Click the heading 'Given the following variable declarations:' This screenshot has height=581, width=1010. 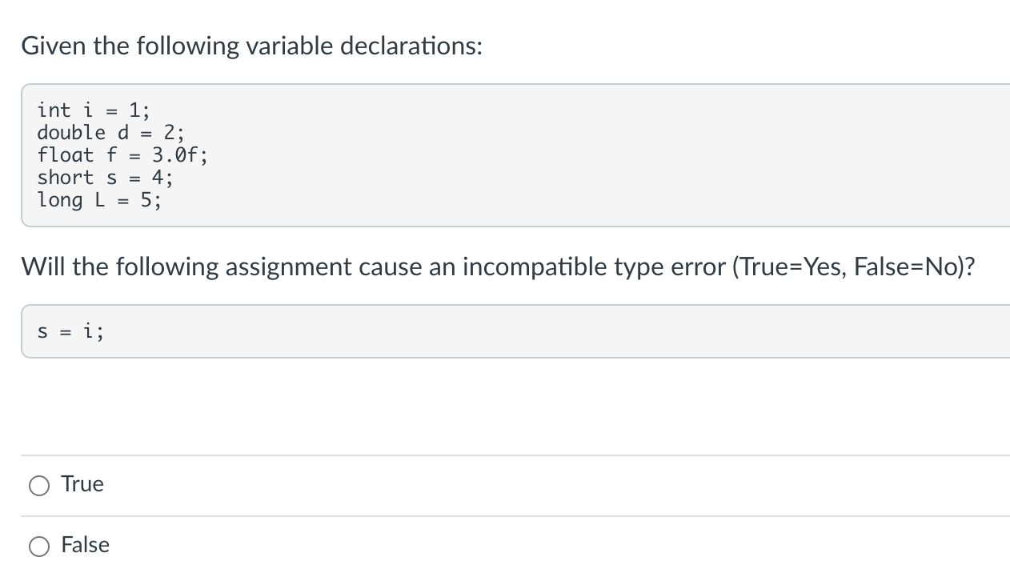[251, 46]
